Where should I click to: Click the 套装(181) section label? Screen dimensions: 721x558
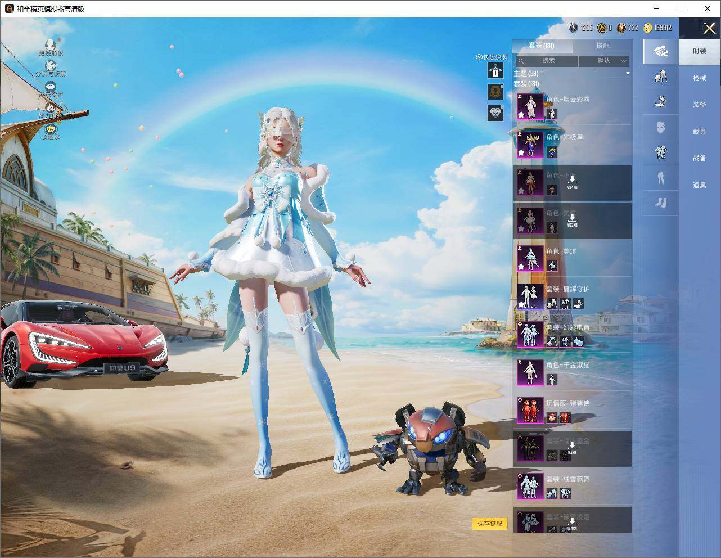[x=526, y=84]
